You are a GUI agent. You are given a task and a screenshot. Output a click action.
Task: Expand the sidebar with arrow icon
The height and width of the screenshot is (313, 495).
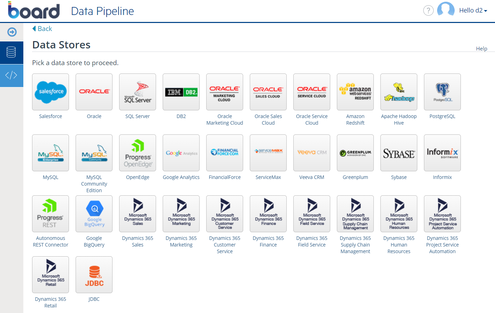click(12, 32)
